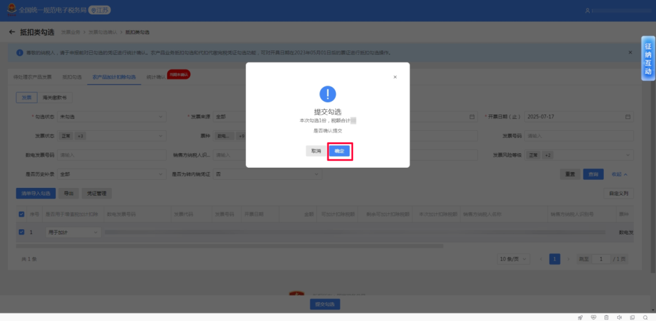Click the table horizontal scrollbar

[x=230, y=246]
